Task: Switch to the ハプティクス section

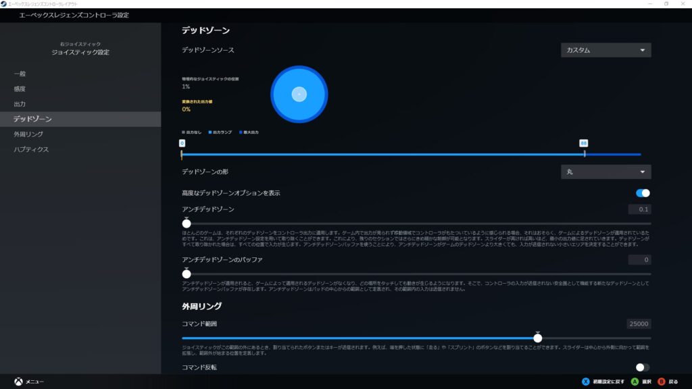Action: (32, 150)
